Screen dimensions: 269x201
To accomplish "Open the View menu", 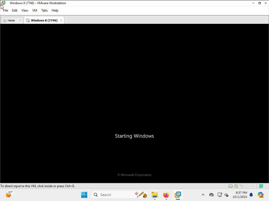I will click(x=25, y=10).
